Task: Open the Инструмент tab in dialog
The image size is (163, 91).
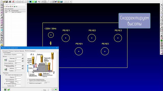Action: pyautogui.click(x=5, y=51)
